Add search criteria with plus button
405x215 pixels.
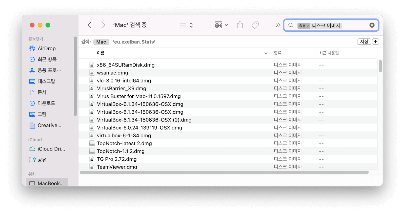376,42
